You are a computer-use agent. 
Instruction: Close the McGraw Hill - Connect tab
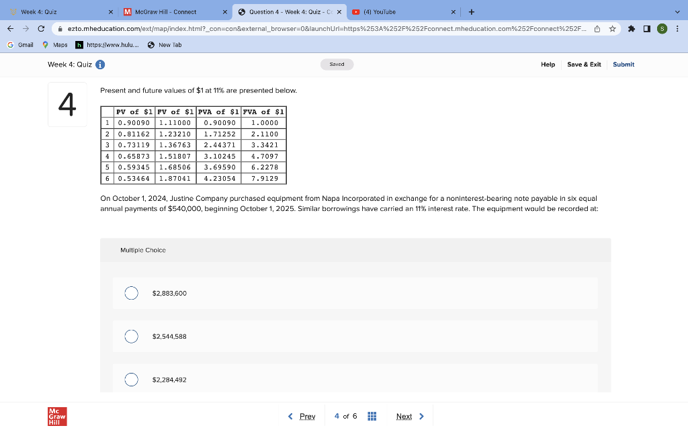coord(224,12)
